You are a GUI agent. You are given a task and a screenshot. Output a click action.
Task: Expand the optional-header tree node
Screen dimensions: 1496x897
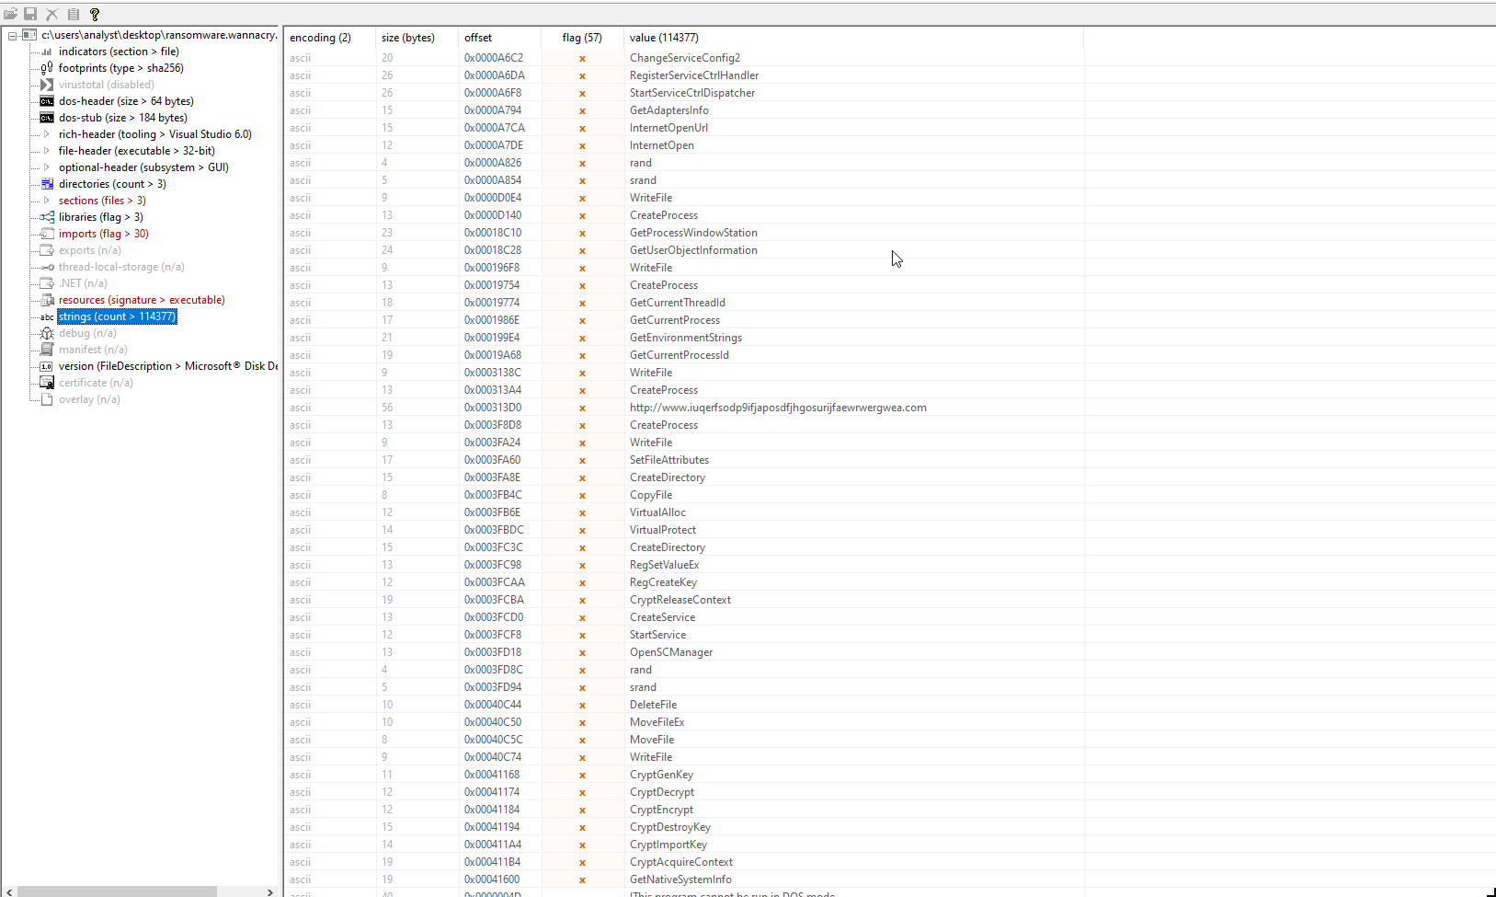click(x=47, y=167)
